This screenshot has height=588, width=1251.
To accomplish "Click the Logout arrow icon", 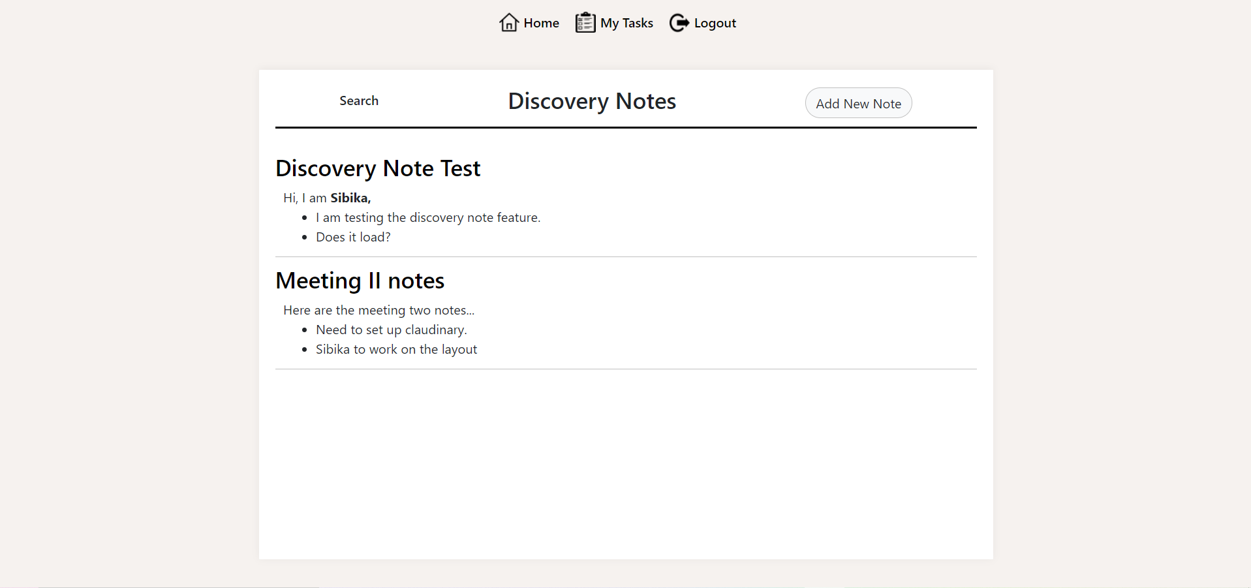I will tap(679, 23).
